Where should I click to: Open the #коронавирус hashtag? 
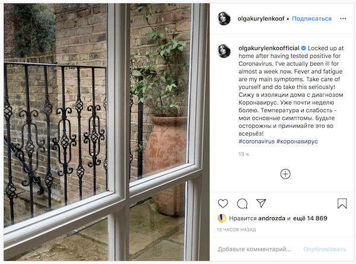click(x=297, y=141)
